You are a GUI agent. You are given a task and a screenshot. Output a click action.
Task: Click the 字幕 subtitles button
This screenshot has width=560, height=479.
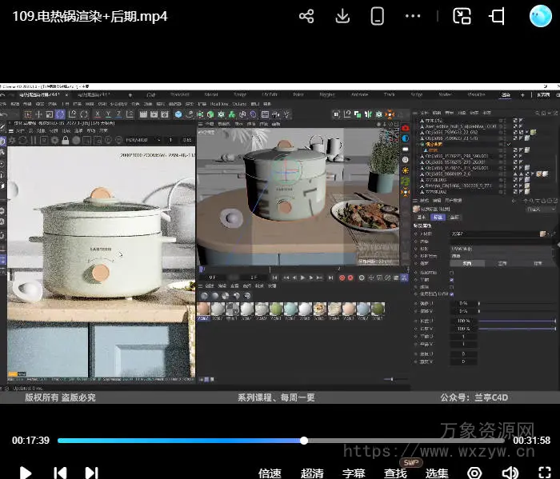354,473
